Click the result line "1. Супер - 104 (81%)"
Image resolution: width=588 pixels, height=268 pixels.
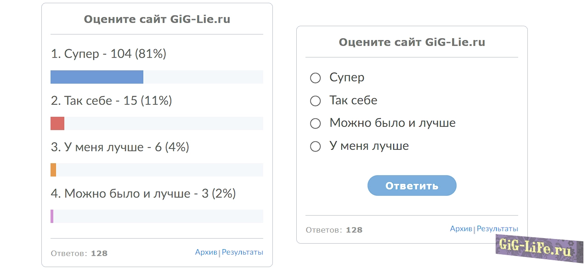pyautogui.click(x=108, y=54)
